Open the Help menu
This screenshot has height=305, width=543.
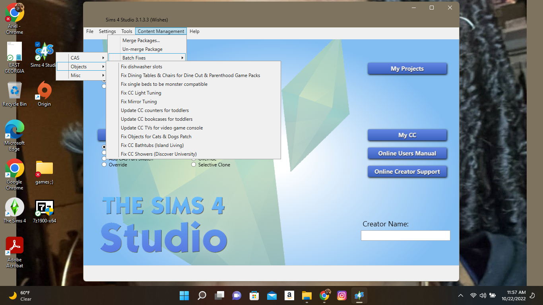(x=194, y=31)
